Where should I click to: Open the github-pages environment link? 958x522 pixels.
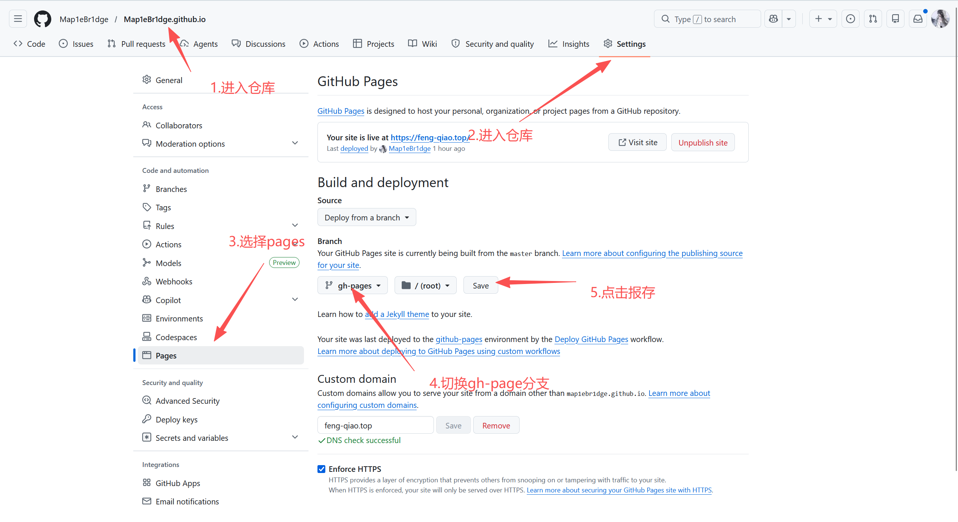click(x=459, y=339)
